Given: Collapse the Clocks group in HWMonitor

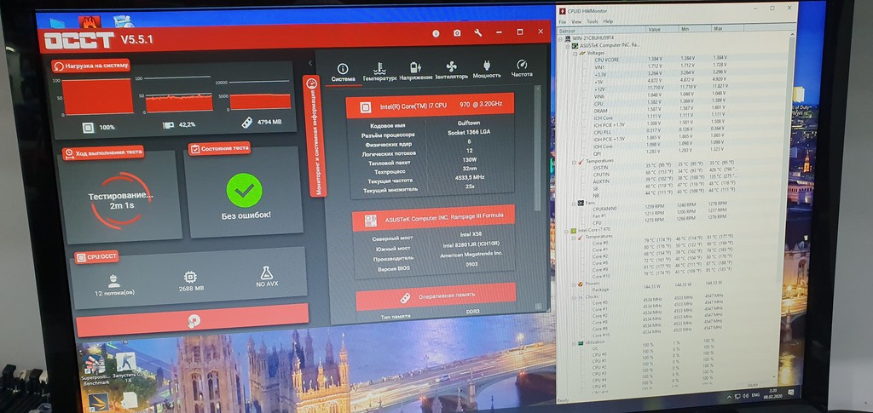Looking at the screenshot, I should click(x=572, y=297).
